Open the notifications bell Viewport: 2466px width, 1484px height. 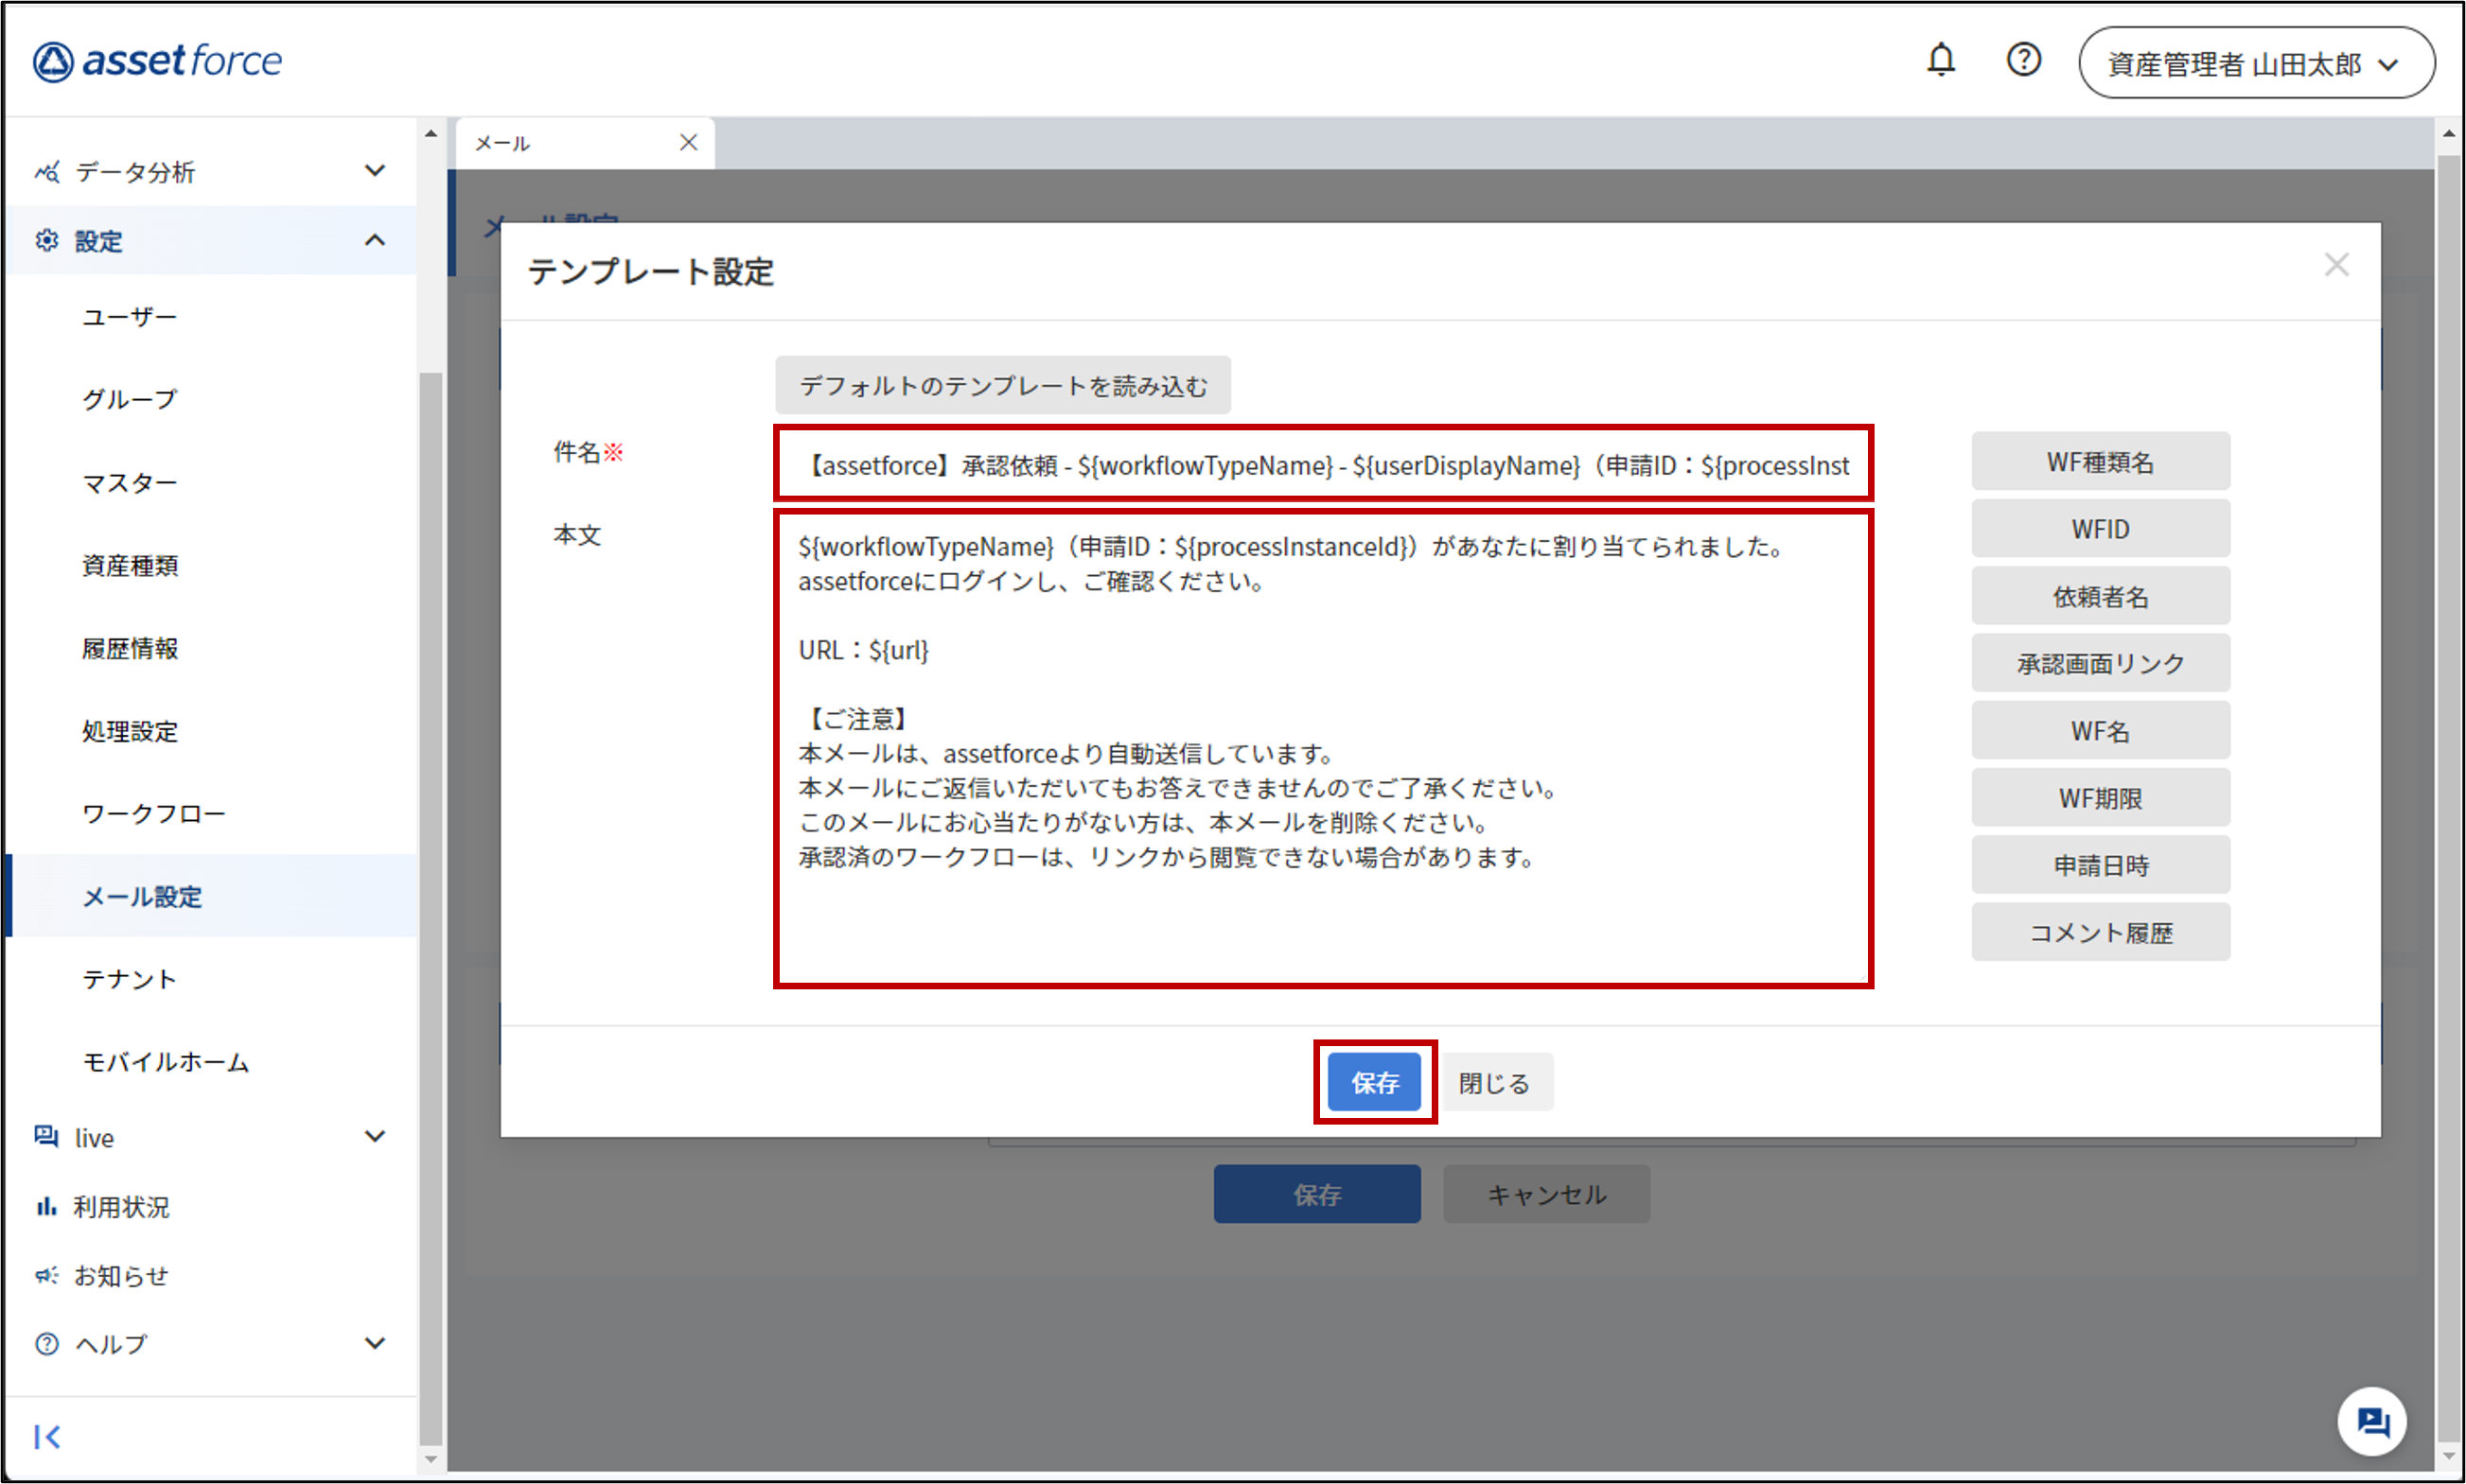click(x=1941, y=60)
